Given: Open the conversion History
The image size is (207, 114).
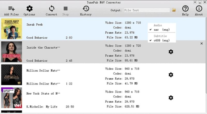Looking at the screenshot, I should pyautogui.click(x=85, y=9).
